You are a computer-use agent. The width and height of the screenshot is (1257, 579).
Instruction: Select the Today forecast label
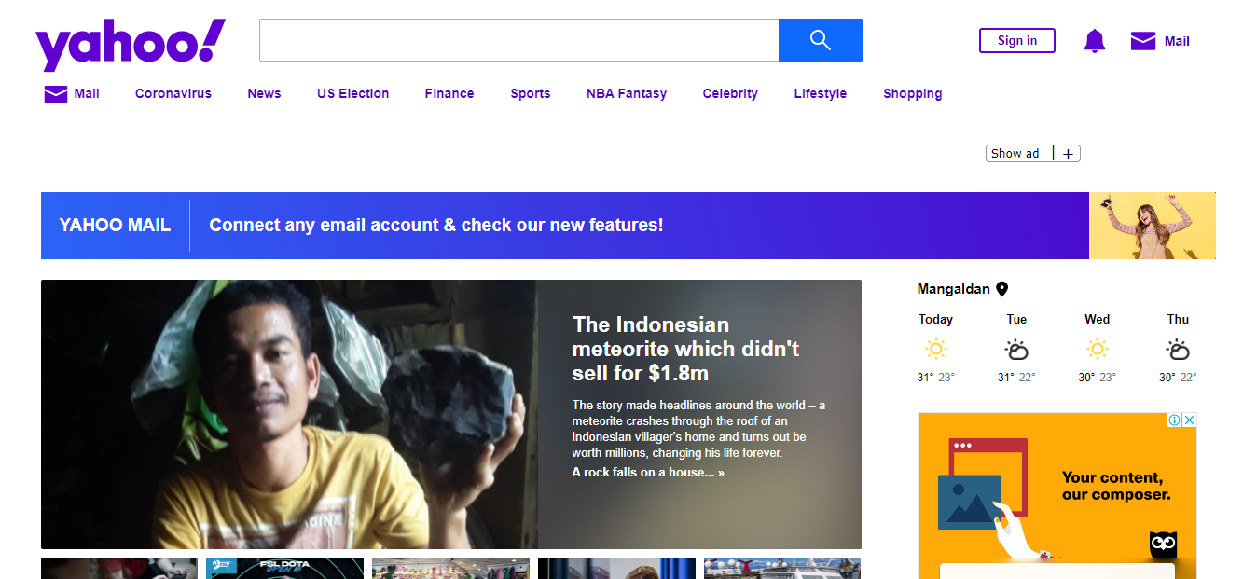tap(935, 319)
